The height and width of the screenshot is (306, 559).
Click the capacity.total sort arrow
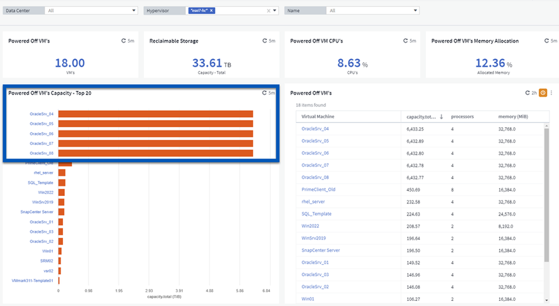pos(441,117)
